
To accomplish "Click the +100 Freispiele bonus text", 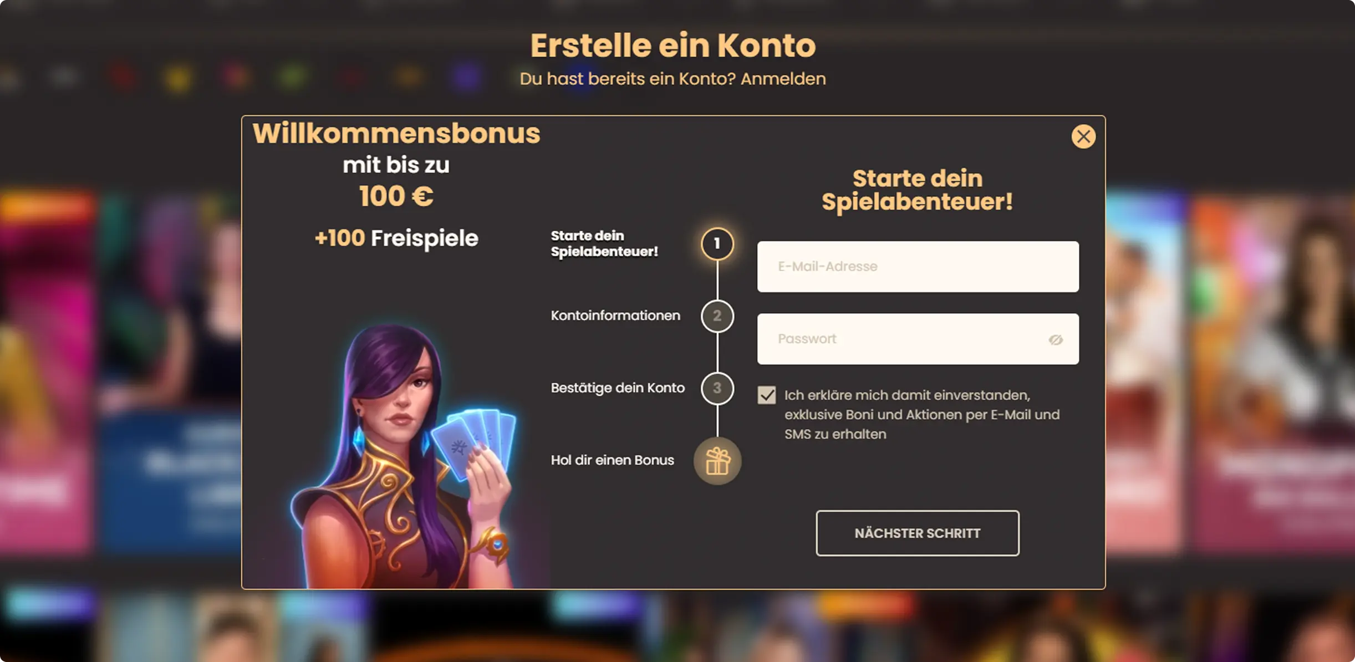I will coord(396,238).
